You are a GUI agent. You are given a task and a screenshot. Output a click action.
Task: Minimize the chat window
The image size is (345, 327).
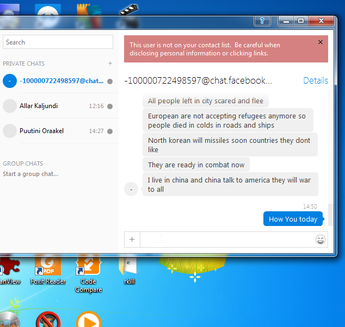(286, 21)
